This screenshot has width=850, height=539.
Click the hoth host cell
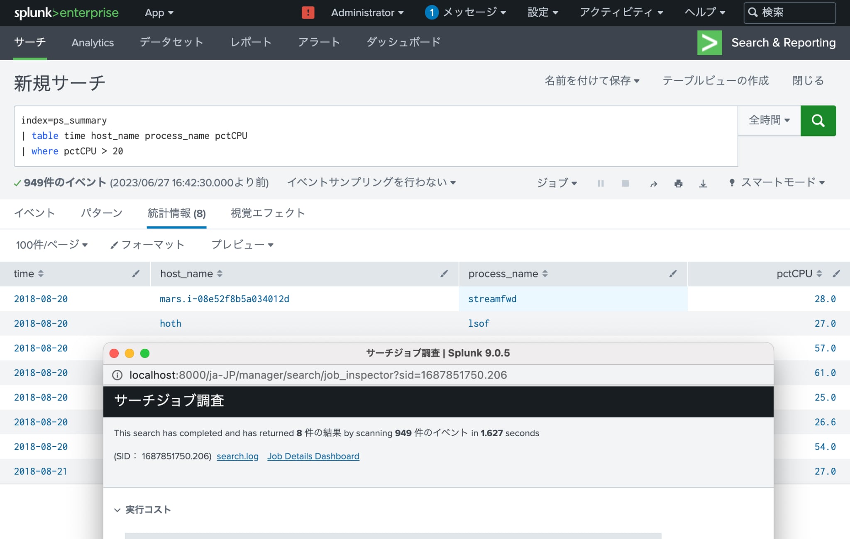coord(171,323)
